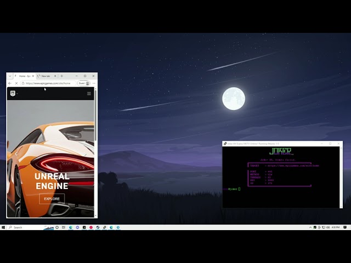Click the EXPLORE button
This screenshot has width=351, height=263.
52,198
